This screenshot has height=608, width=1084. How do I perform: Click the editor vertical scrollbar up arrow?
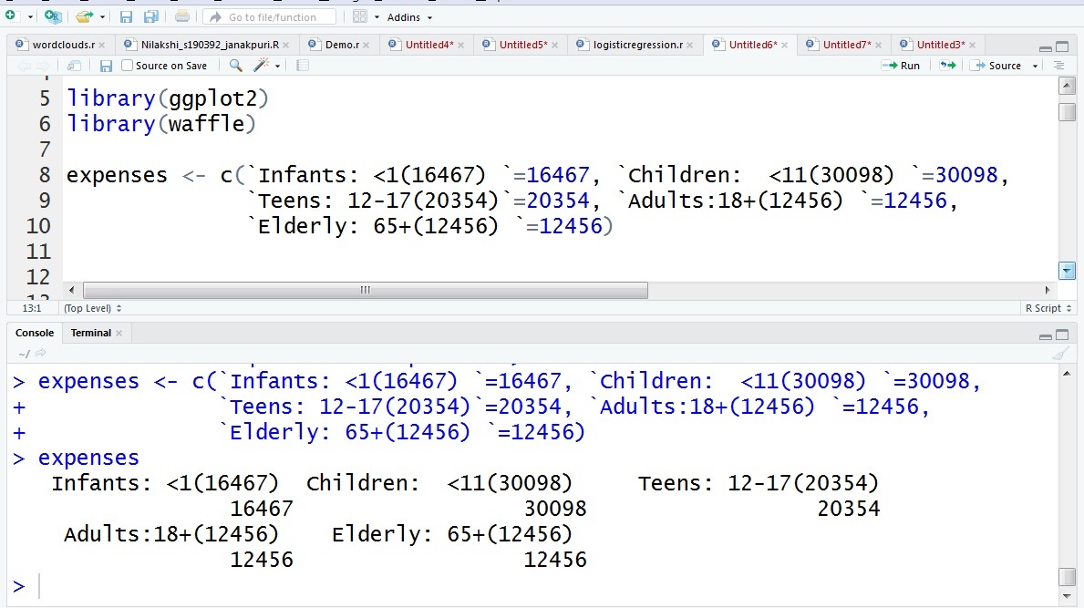click(x=1067, y=86)
